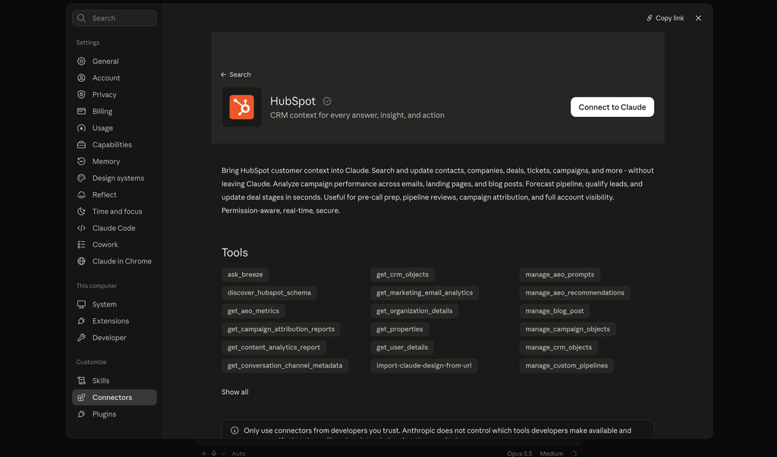Click the manage_crm_objects tool chip

point(558,348)
